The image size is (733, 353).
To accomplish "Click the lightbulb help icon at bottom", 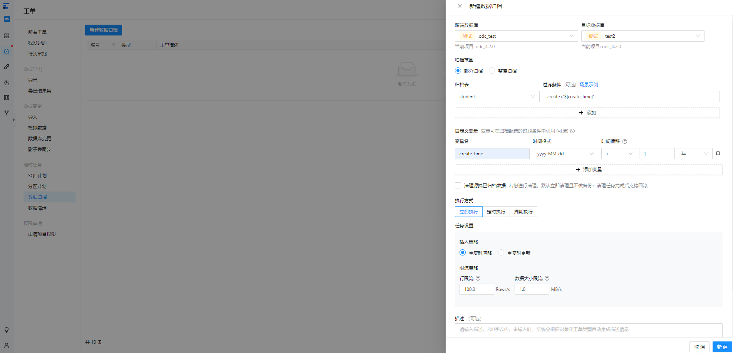I will click(7, 330).
